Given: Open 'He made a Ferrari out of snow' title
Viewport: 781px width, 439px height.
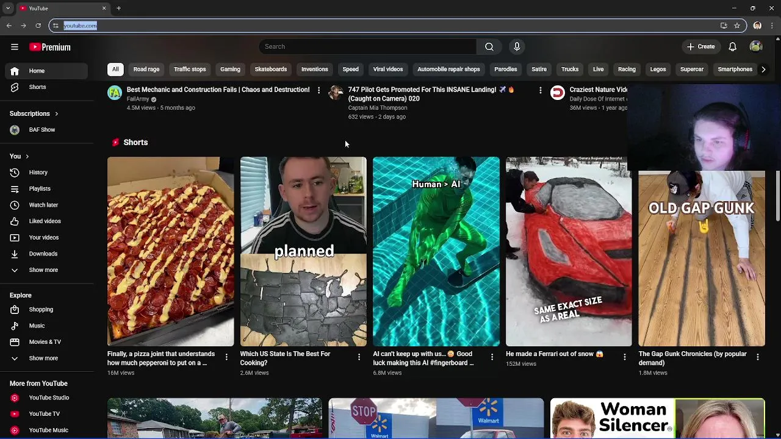Looking at the screenshot, I should 554,354.
